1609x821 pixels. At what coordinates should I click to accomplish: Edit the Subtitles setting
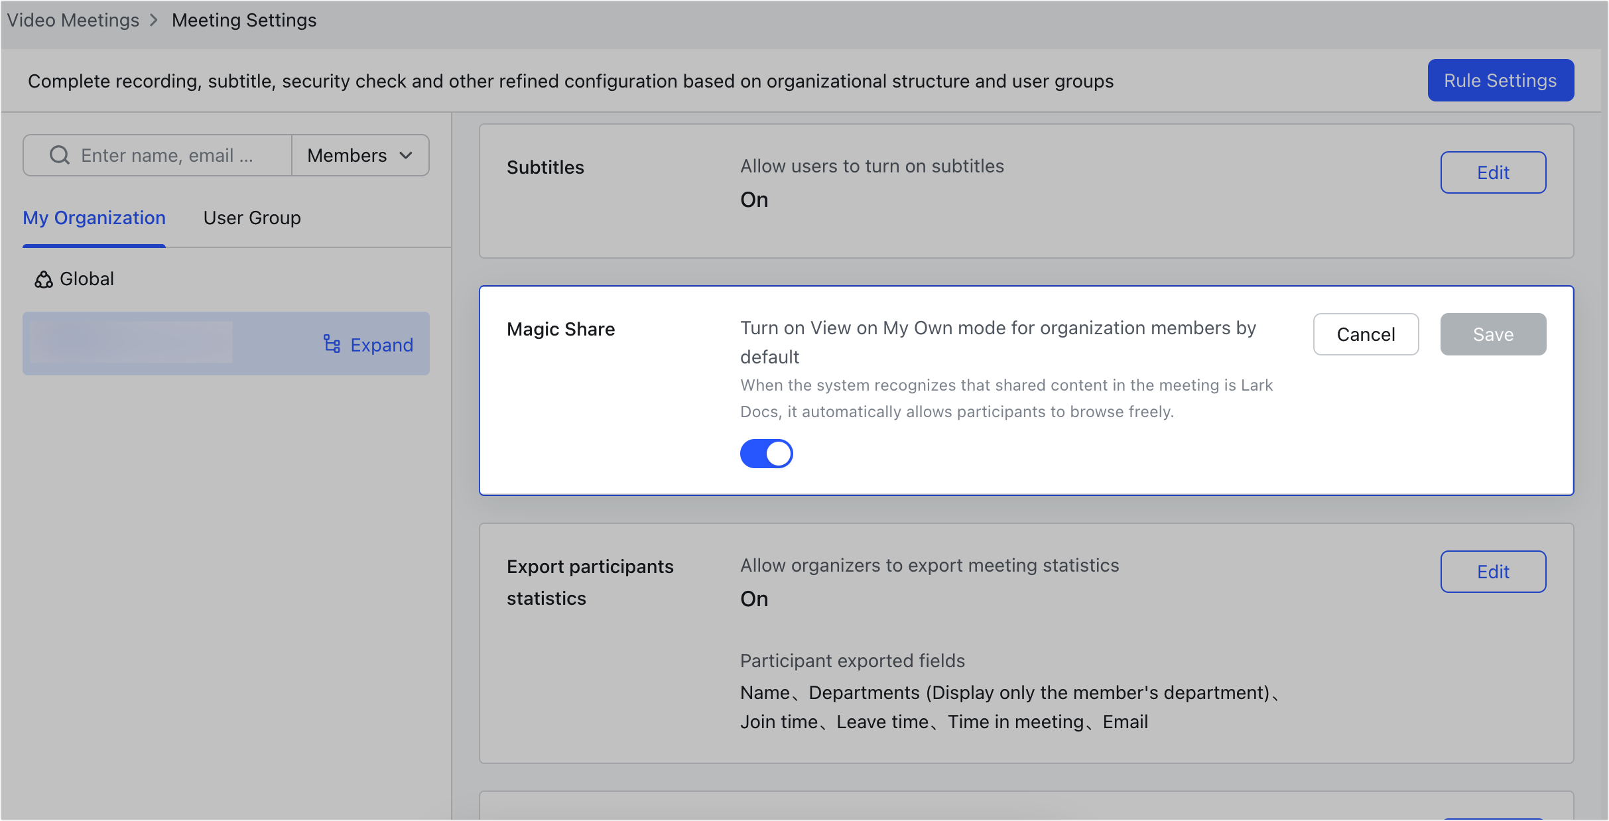(x=1493, y=172)
